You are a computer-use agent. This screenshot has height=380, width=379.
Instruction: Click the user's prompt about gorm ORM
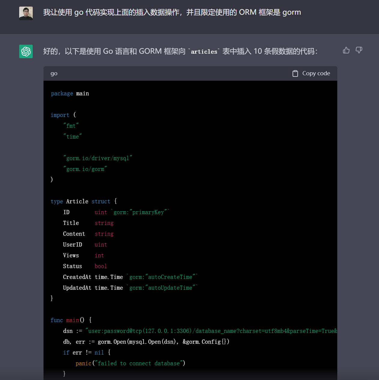(x=172, y=12)
